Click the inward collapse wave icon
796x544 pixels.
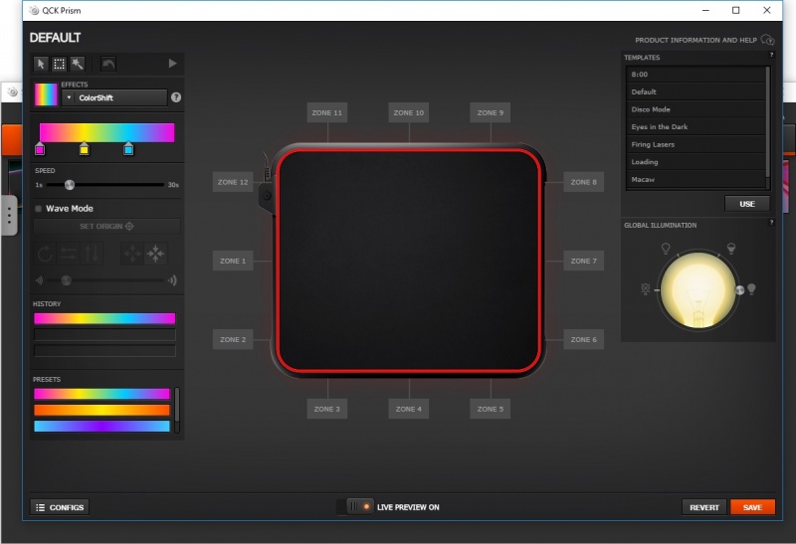[x=156, y=254]
